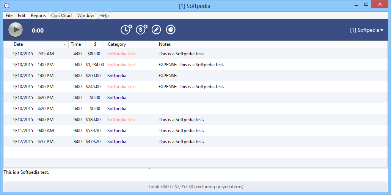Sort by the Notes column header

click(x=272, y=44)
